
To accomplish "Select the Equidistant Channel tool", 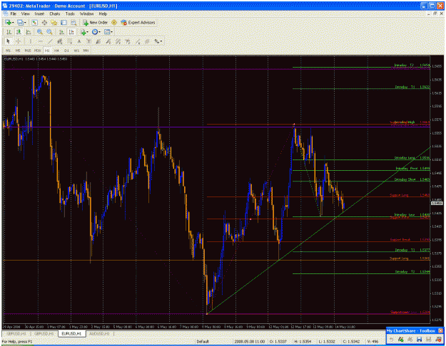I will pyautogui.click(x=60, y=41).
